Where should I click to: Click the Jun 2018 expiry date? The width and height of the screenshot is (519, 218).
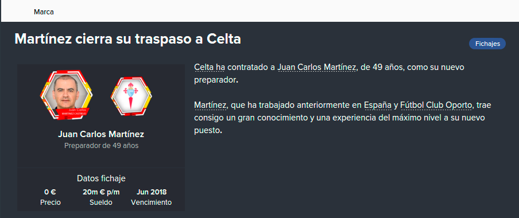pyautogui.click(x=151, y=192)
